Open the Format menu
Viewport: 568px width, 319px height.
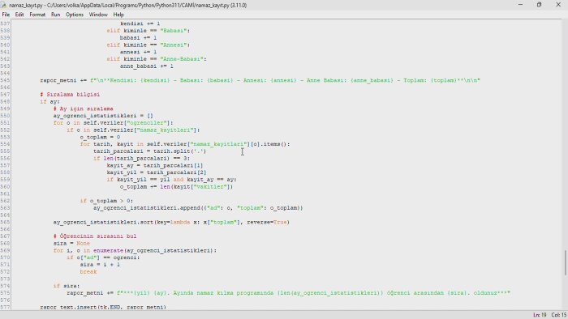click(x=37, y=15)
